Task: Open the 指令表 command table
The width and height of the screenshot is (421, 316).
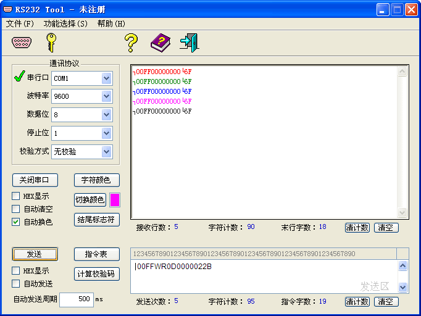Action: (97, 254)
